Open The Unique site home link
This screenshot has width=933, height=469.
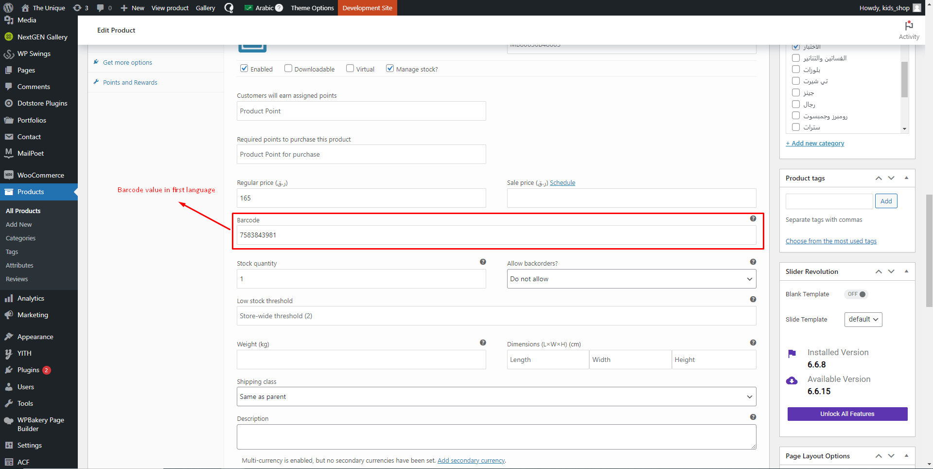pyautogui.click(x=43, y=8)
